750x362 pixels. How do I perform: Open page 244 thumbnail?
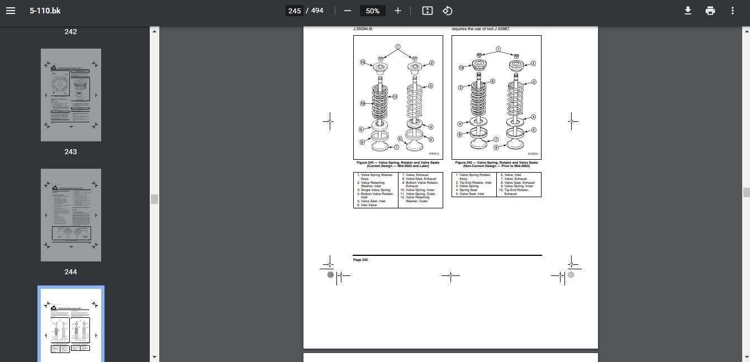pyautogui.click(x=71, y=215)
